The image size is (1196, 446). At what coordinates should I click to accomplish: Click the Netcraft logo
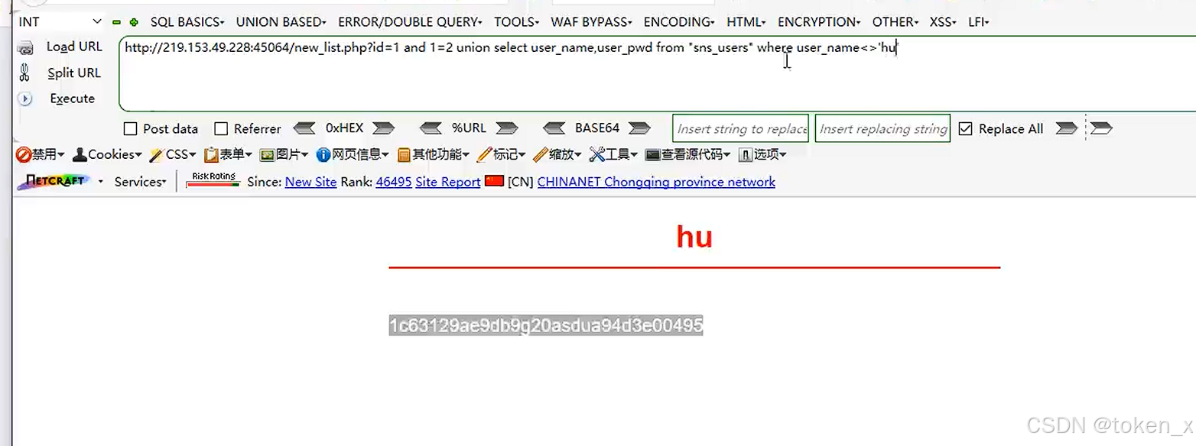pos(54,182)
